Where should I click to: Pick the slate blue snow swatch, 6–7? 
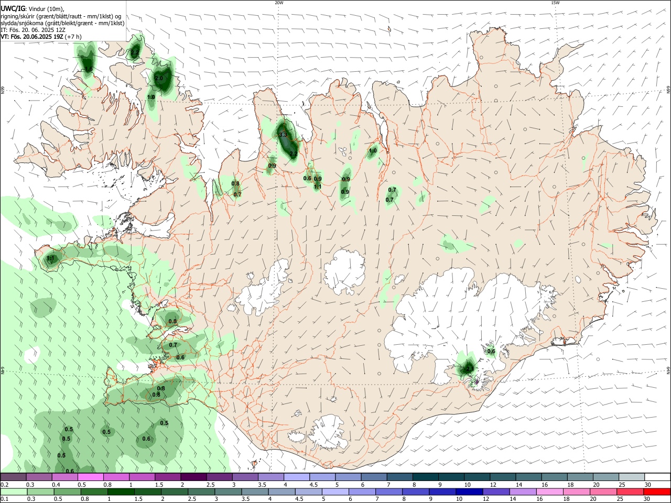374,477
